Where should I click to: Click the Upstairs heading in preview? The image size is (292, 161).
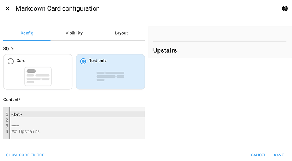tap(165, 50)
